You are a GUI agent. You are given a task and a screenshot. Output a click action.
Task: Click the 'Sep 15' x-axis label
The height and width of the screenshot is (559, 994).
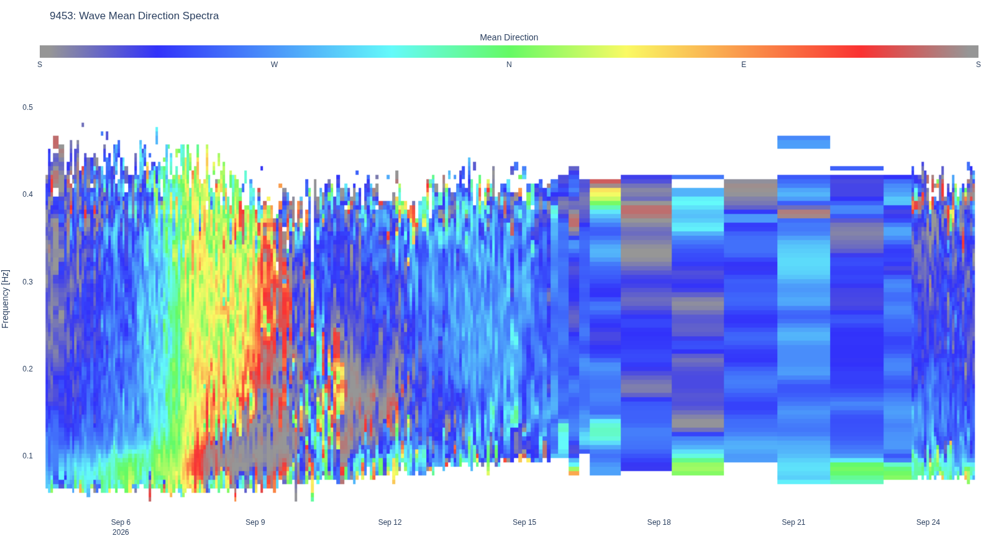tap(524, 522)
